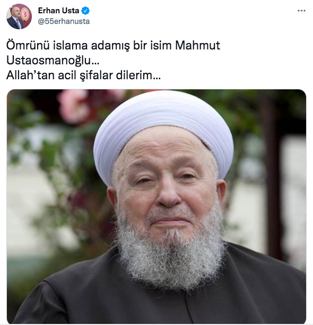The height and width of the screenshot is (325, 313).
Task: Click the tweet line starting with Ömrünü
Action: coord(113,45)
